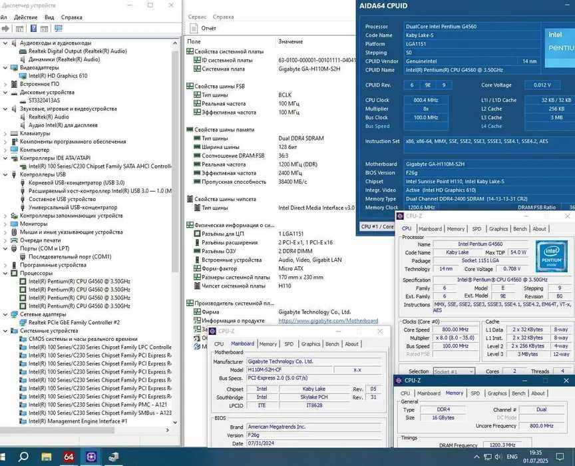Click the Поле column header in AIDA64
The height and width of the screenshot is (466, 575).
[x=194, y=41]
